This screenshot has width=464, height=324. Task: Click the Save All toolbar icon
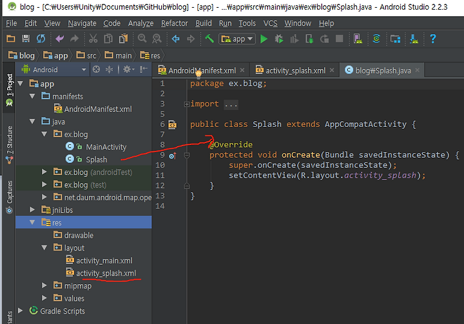[26, 39]
